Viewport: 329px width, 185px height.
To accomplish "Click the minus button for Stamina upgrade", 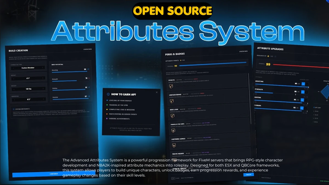I will click(x=302, y=108).
